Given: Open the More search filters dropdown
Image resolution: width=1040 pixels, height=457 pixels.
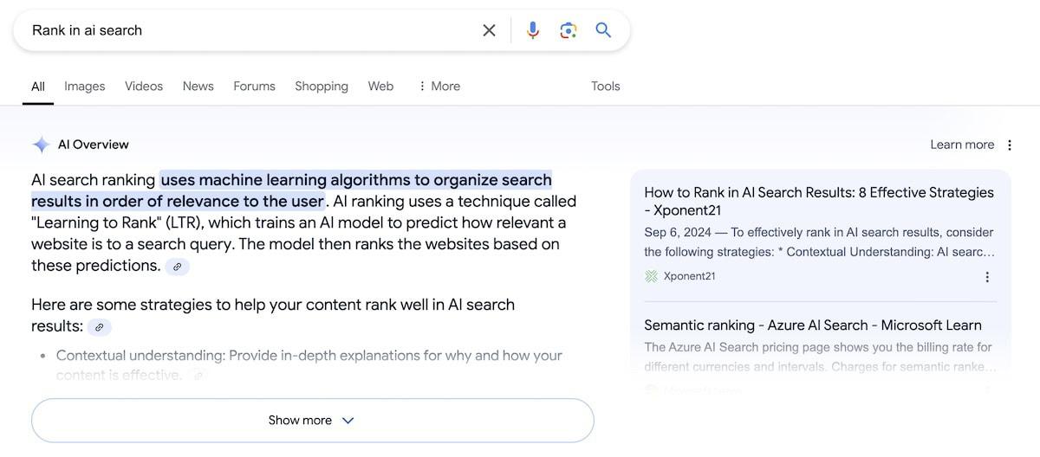Looking at the screenshot, I should coord(439,87).
